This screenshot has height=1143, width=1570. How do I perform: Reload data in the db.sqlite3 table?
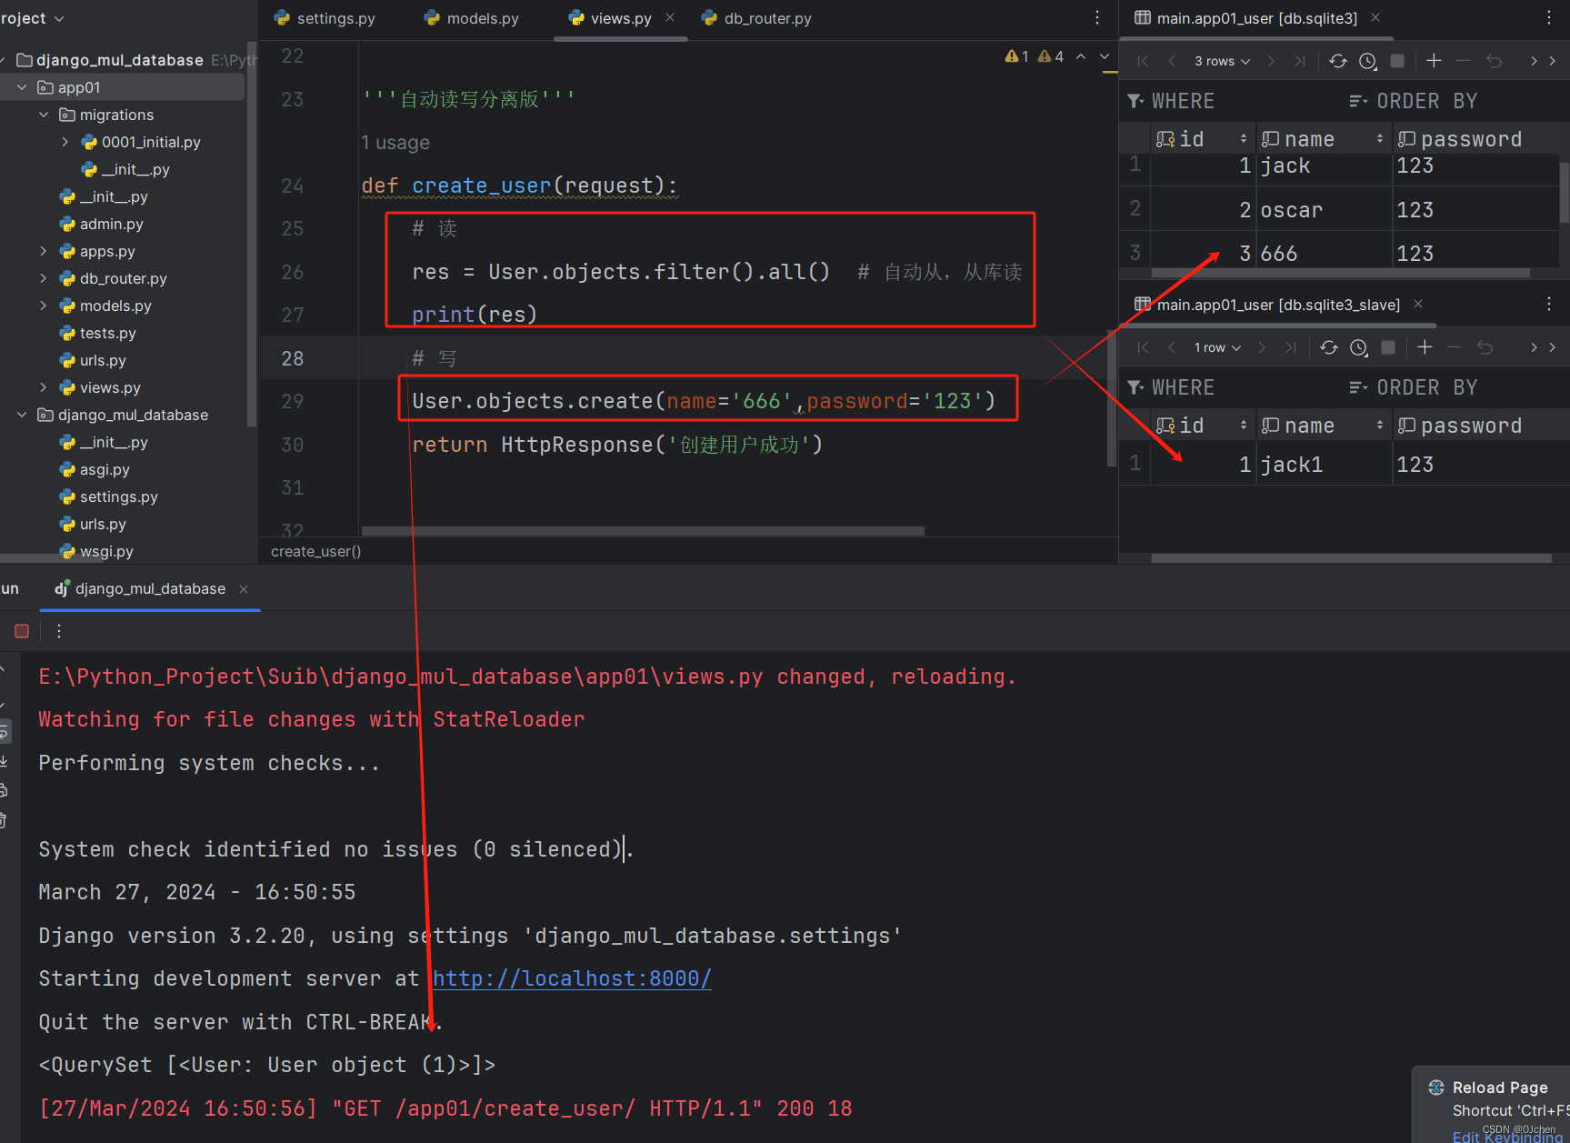[x=1337, y=61]
